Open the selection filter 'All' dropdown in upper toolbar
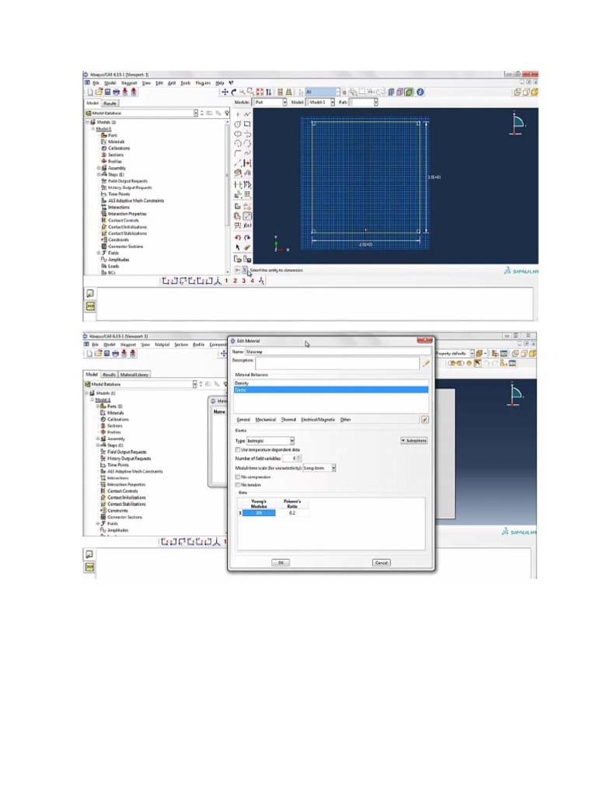The image size is (597, 796). [x=323, y=92]
